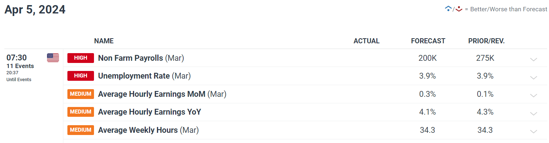
Task: Open the Unemployment Rate event link
Action: coord(144,76)
